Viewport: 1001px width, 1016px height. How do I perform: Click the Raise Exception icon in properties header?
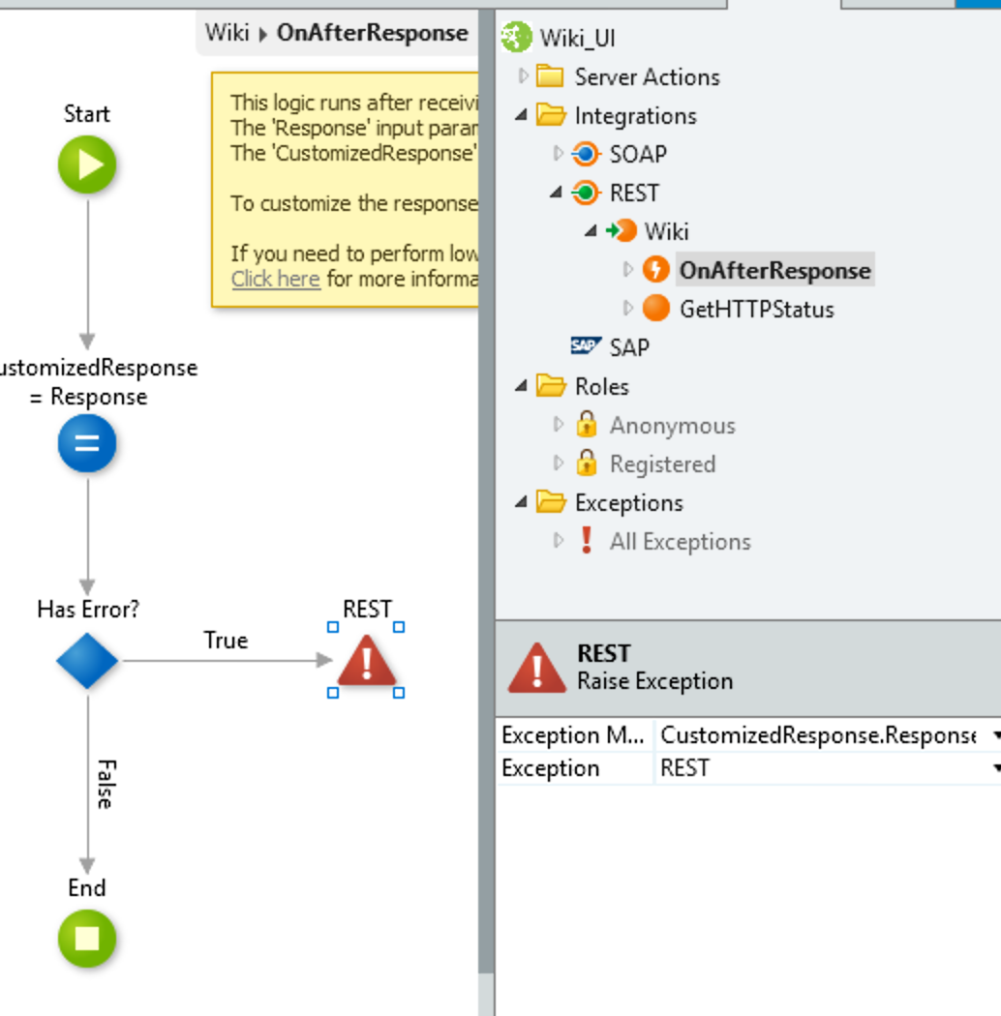(x=536, y=668)
